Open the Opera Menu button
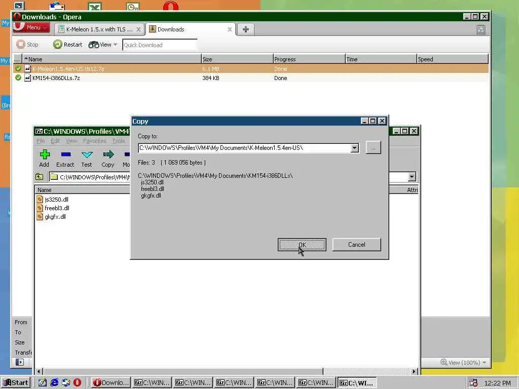 tap(31, 27)
